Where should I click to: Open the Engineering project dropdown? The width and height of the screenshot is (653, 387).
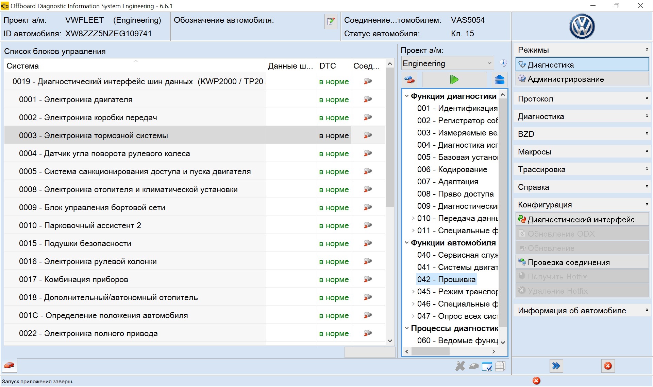coord(447,63)
